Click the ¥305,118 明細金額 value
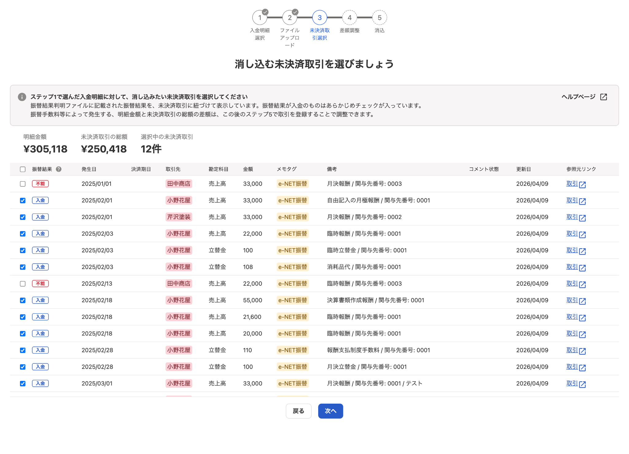This screenshot has width=629, height=454. point(45,149)
